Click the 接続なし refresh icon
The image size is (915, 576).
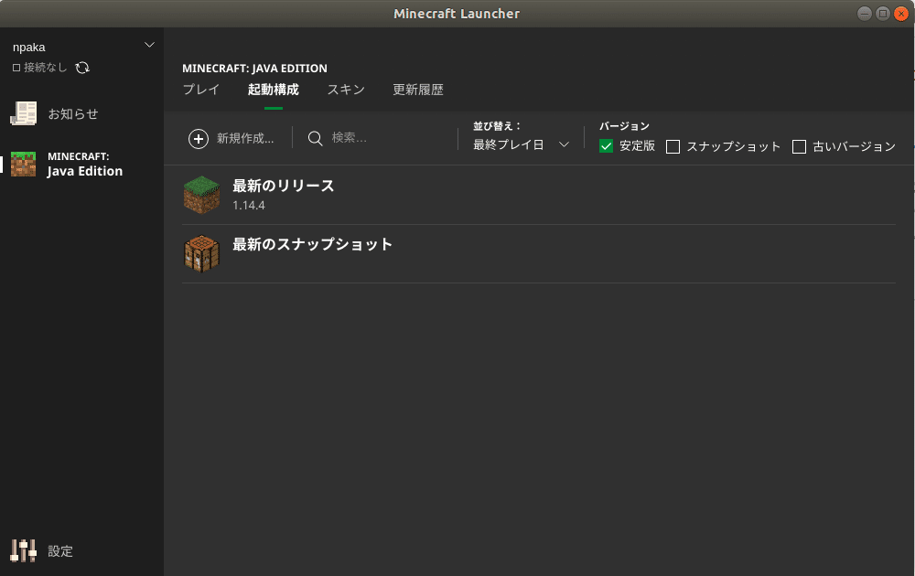click(x=83, y=67)
